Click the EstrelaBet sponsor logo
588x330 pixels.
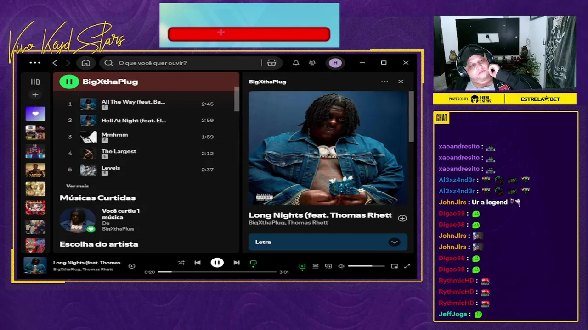pos(540,99)
